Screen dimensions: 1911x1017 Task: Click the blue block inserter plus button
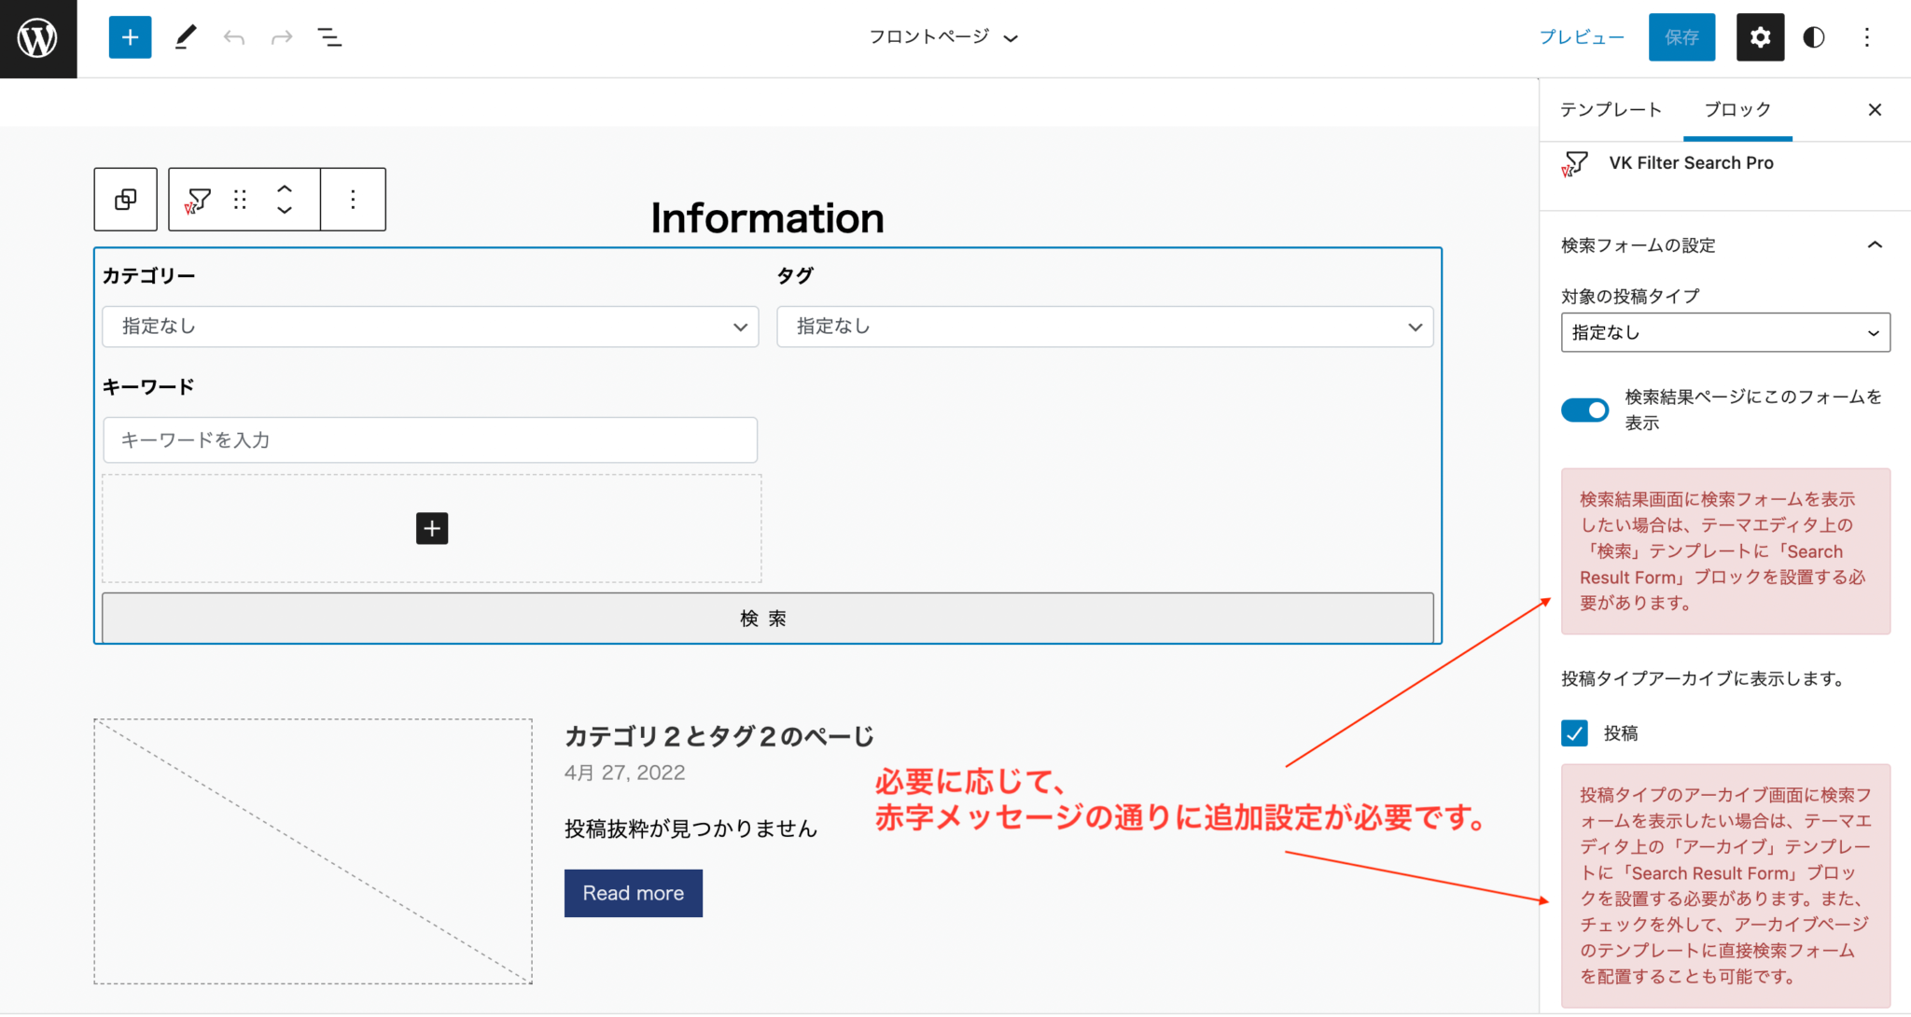tap(130, 37)
